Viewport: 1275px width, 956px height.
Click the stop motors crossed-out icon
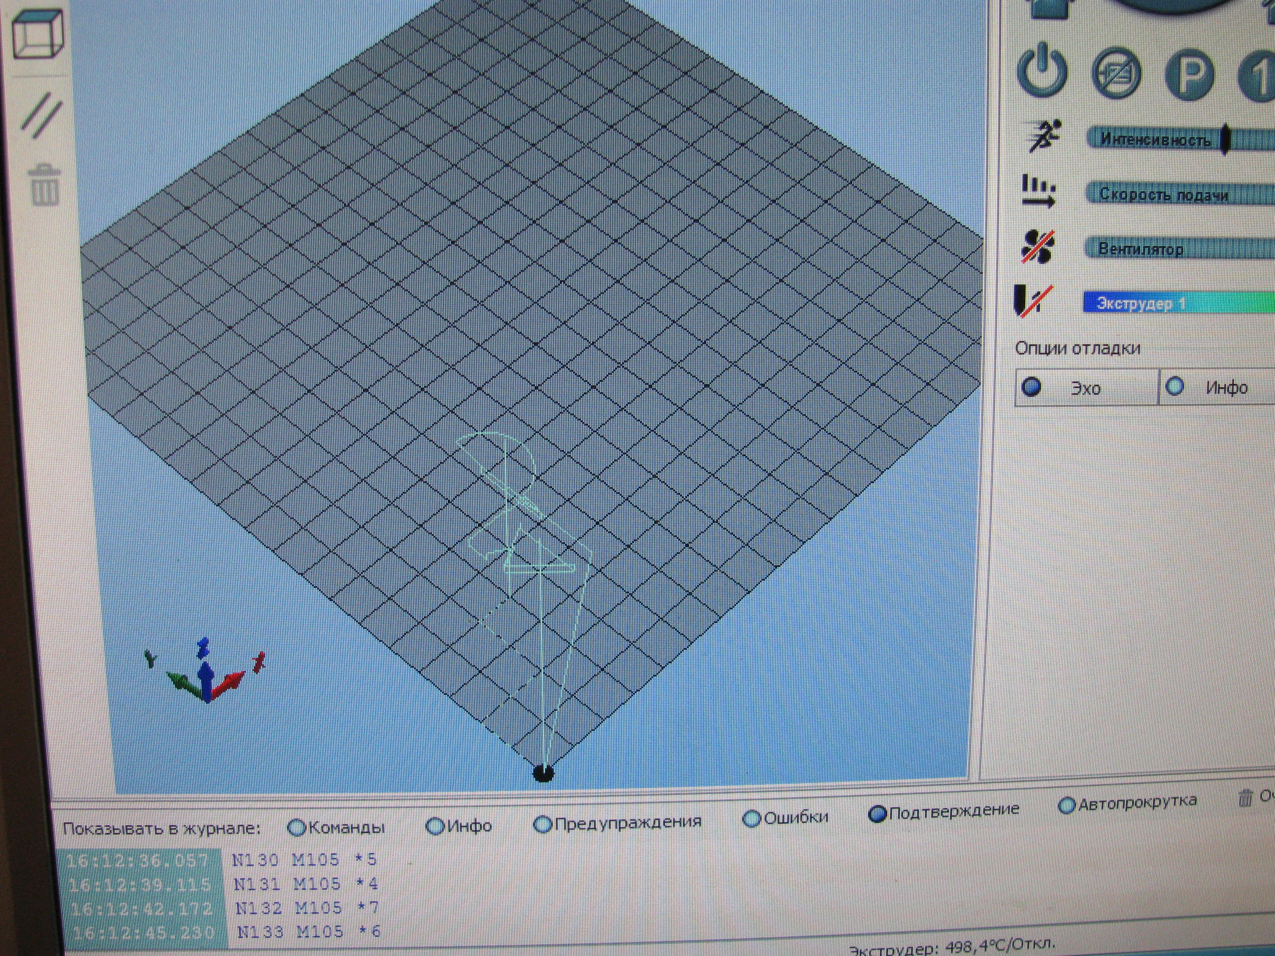pos(1116,74)
